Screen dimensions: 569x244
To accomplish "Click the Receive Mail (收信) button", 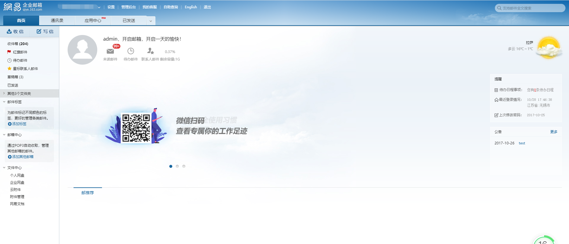I will pyautogui.click(x=15, y=31).
